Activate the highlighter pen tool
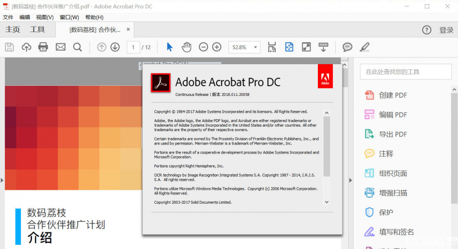This screenshot has height=249, width=458. (364, 47)
